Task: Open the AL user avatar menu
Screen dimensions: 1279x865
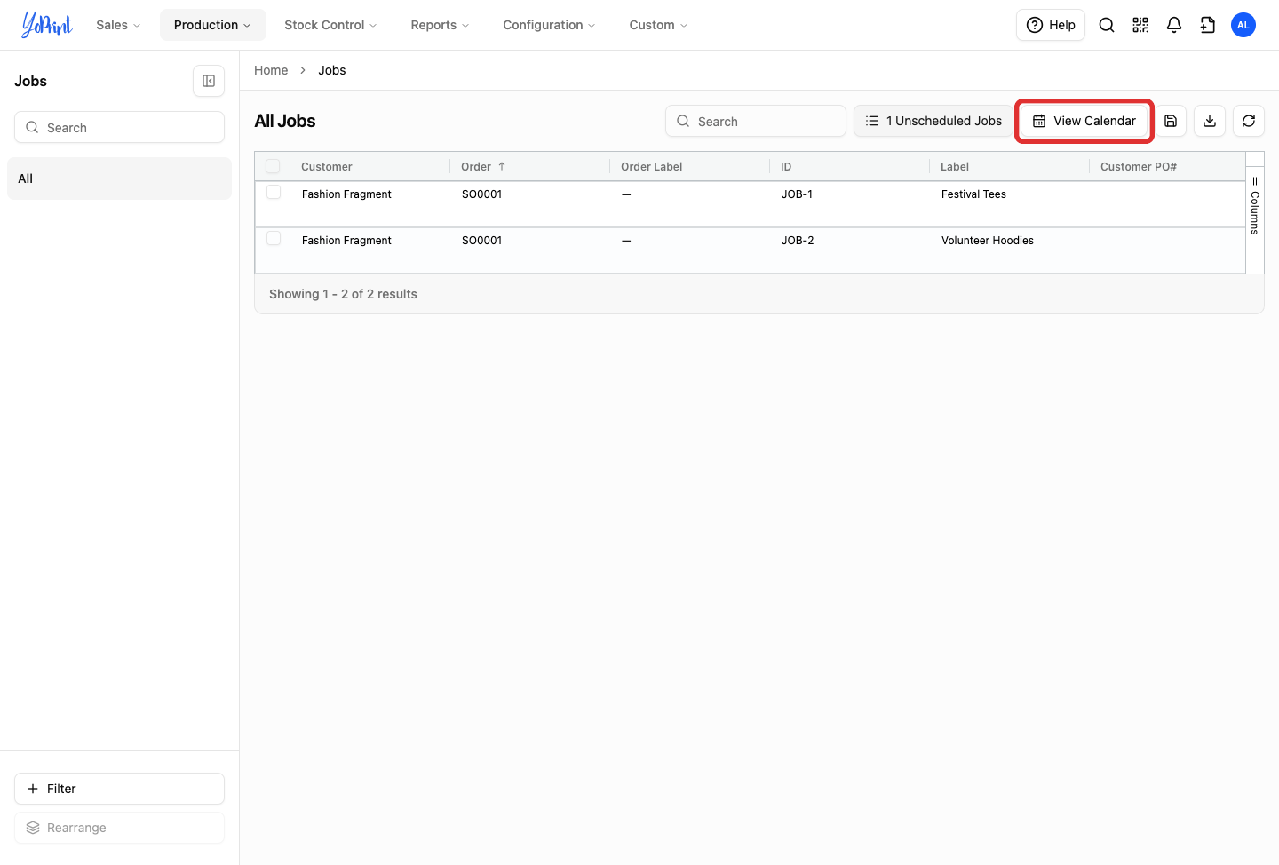Action: [1243, 25]
